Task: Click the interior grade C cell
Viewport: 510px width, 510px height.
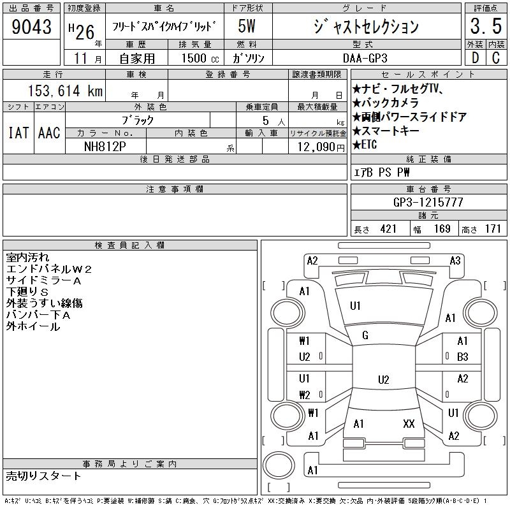Action: (495, 58)
